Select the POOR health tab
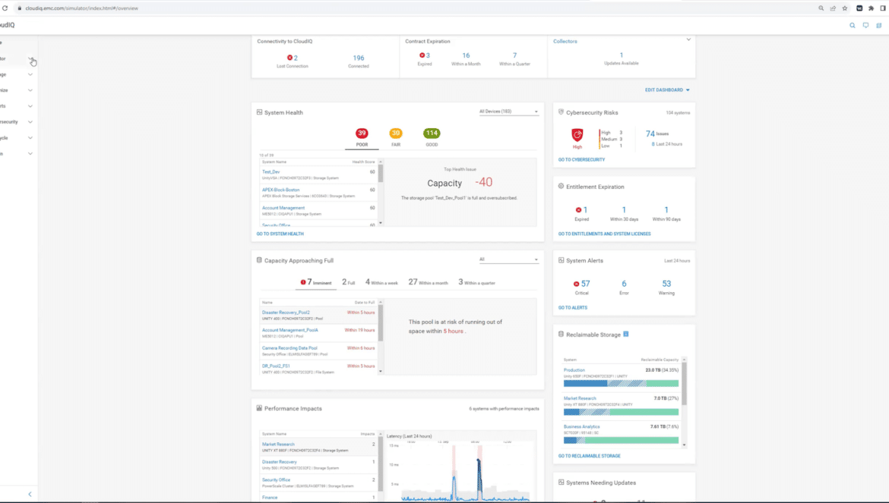This screenshot has height=503, width=889. [362, 137]
